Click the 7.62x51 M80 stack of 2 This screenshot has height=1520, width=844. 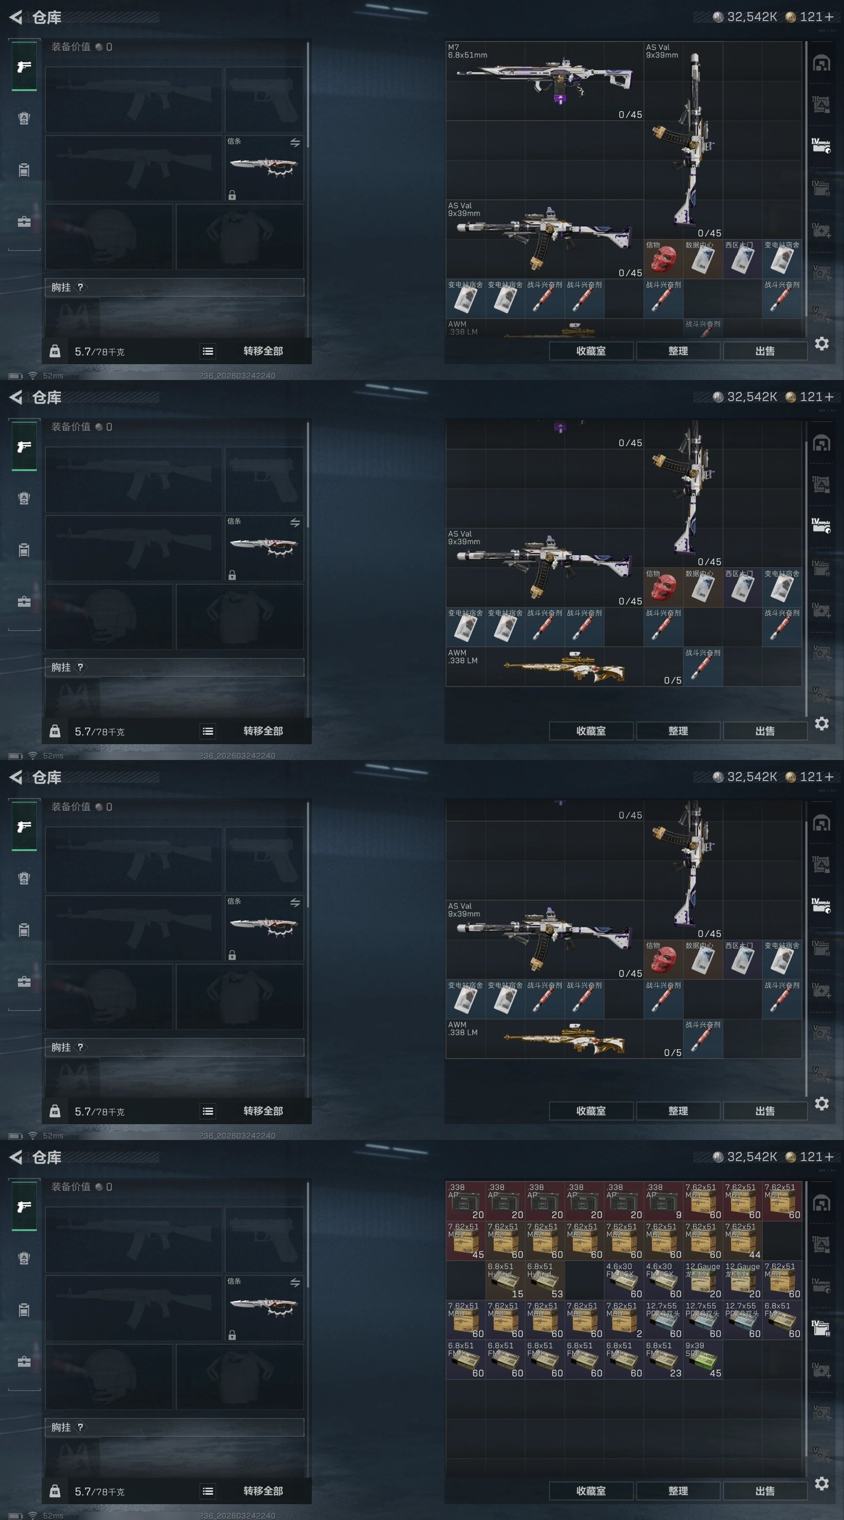[624, 1320]
